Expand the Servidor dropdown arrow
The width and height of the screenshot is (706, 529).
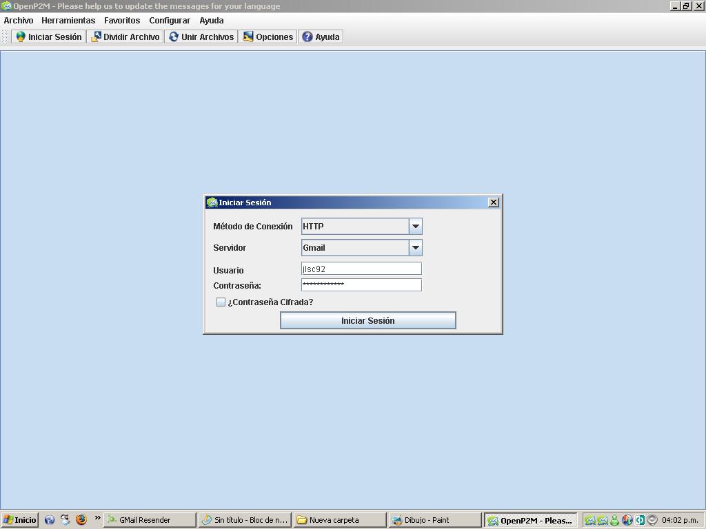(x=415, y=248)
